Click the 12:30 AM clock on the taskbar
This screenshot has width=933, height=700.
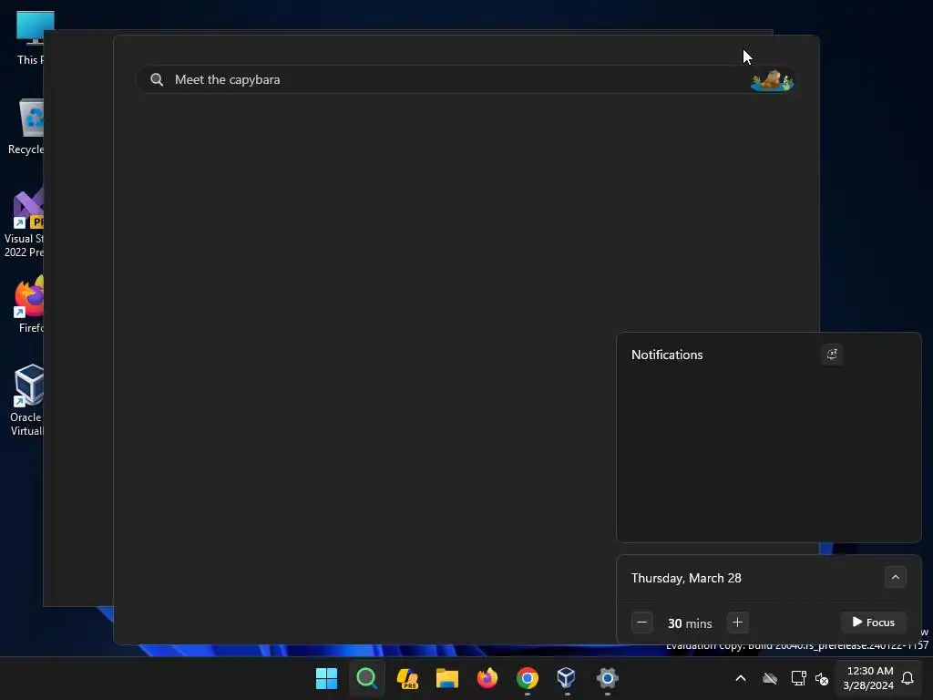[868, 678]
